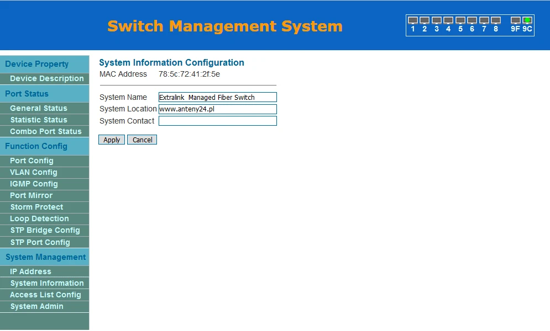Open Loop Detection menu item
Screen dimensions: 550x331
click(39, 218)
